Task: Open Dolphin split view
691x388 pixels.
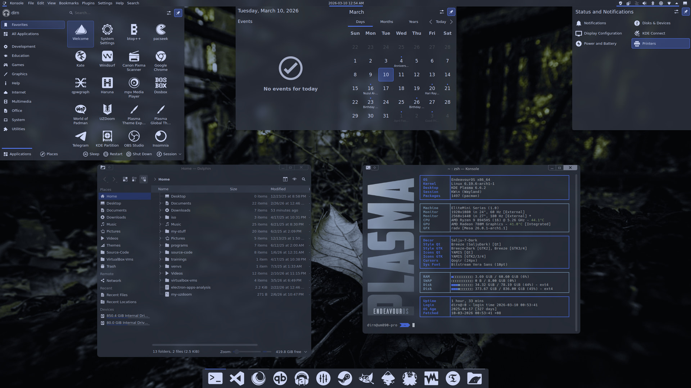Action: pos(285,179)
